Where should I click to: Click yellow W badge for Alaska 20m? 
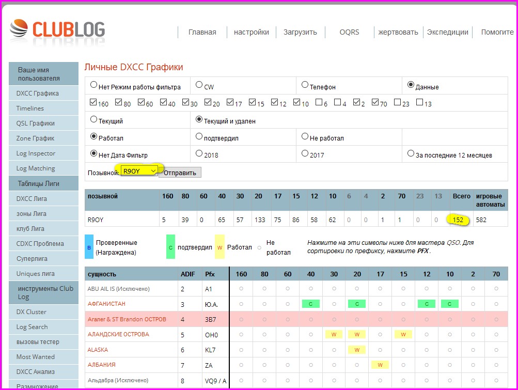click(357, 350)
